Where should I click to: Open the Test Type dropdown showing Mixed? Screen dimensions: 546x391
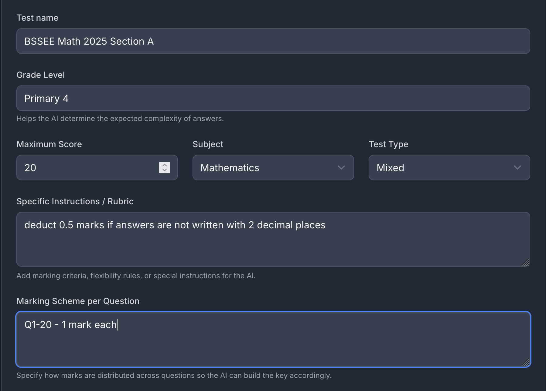click(x=443, y=168)
